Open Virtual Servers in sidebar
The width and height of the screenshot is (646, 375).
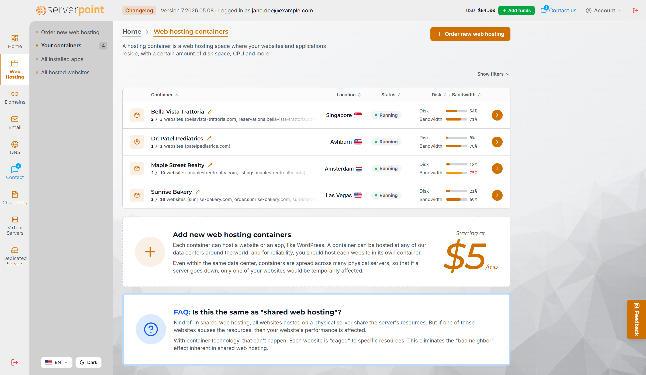click(15, 226)
